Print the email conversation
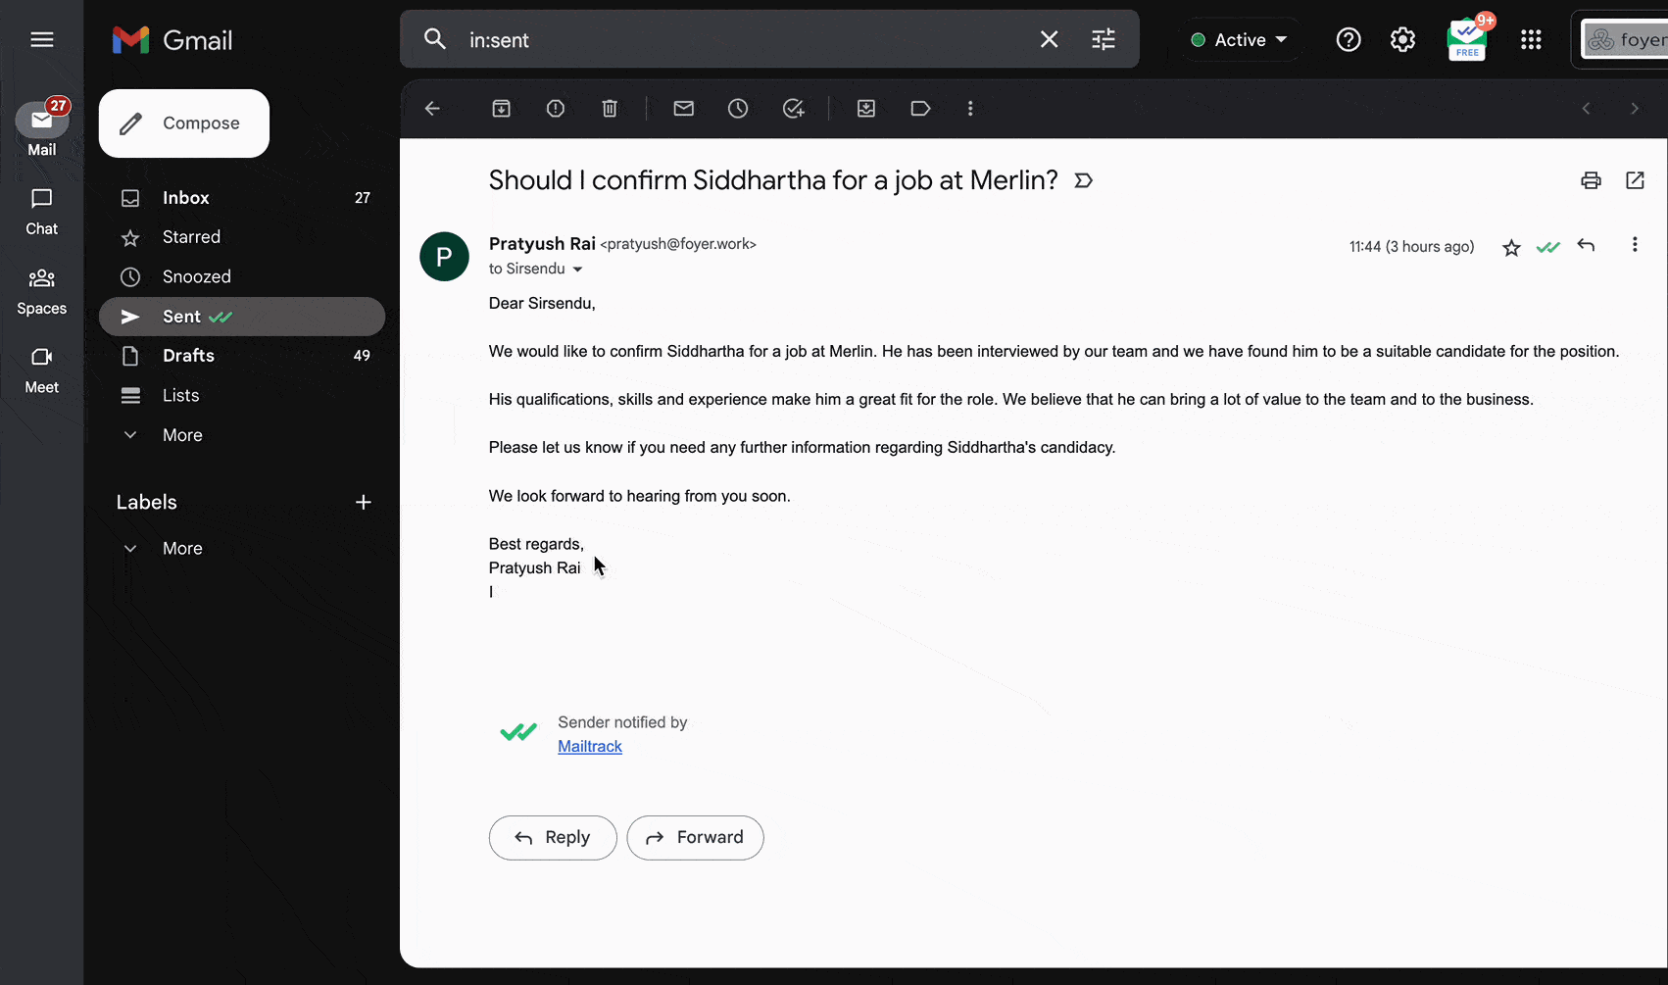The image size is (1668, 985). coord(1591,180)
